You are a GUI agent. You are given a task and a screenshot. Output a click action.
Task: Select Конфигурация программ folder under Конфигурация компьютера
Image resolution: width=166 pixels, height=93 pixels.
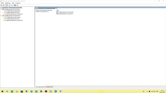[13, 11]
